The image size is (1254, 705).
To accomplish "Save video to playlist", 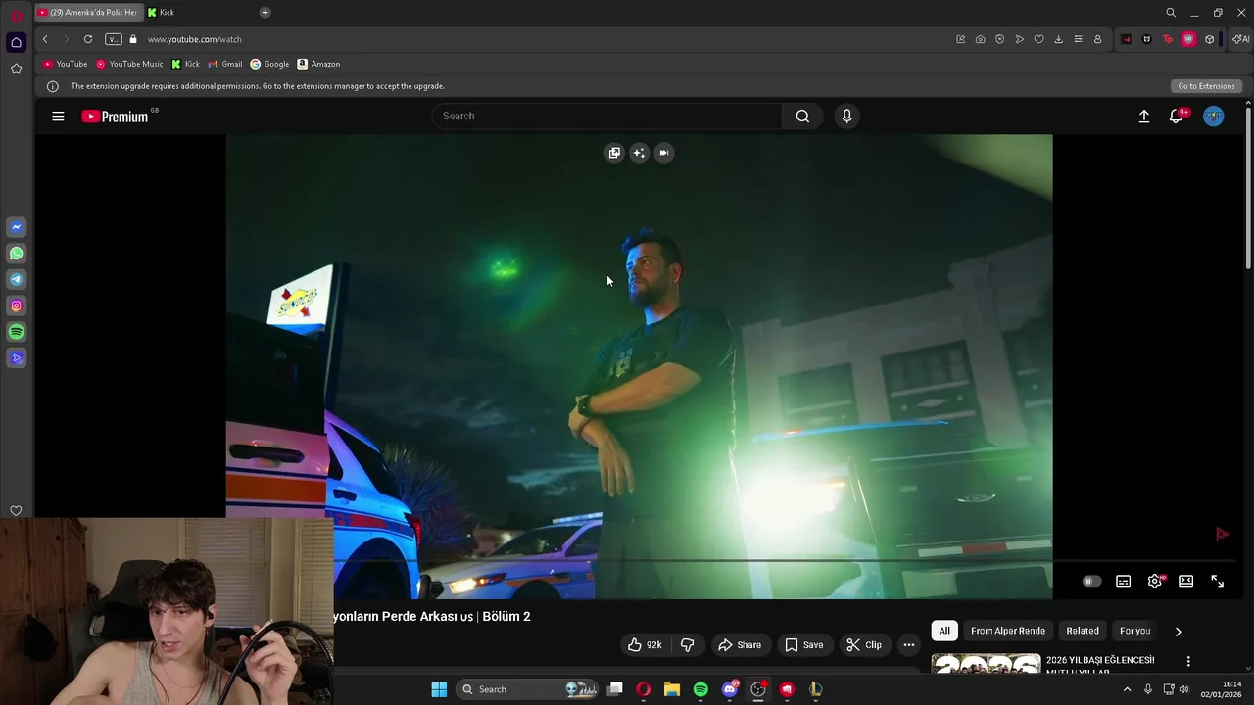I will click(804, 644).
